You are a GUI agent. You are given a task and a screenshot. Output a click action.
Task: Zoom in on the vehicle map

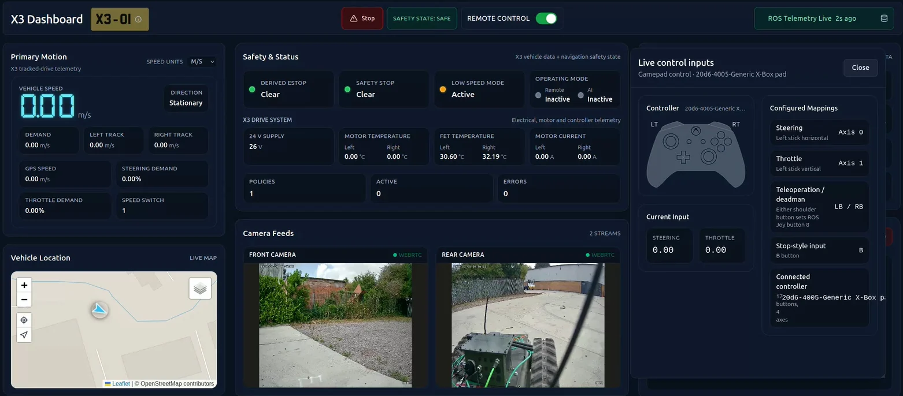[x=24, y=285]
